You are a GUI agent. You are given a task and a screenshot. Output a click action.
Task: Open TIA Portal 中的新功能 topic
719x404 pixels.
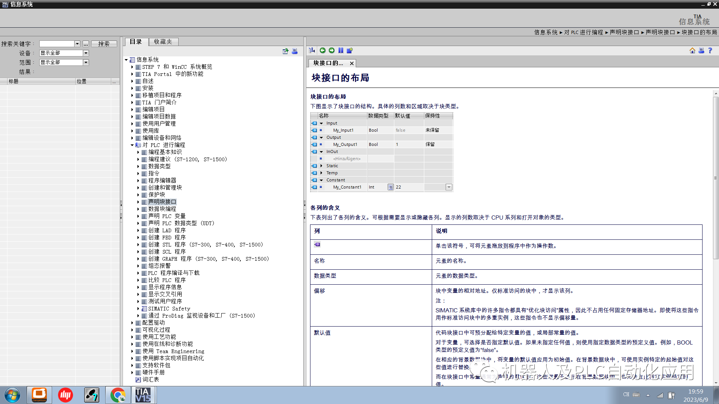point(173,74)
